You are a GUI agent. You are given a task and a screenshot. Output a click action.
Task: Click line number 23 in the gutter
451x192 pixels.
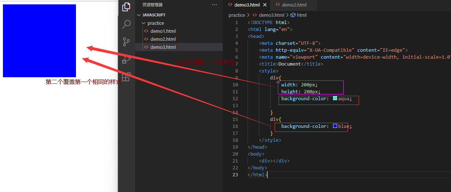[x=235, y=175]
